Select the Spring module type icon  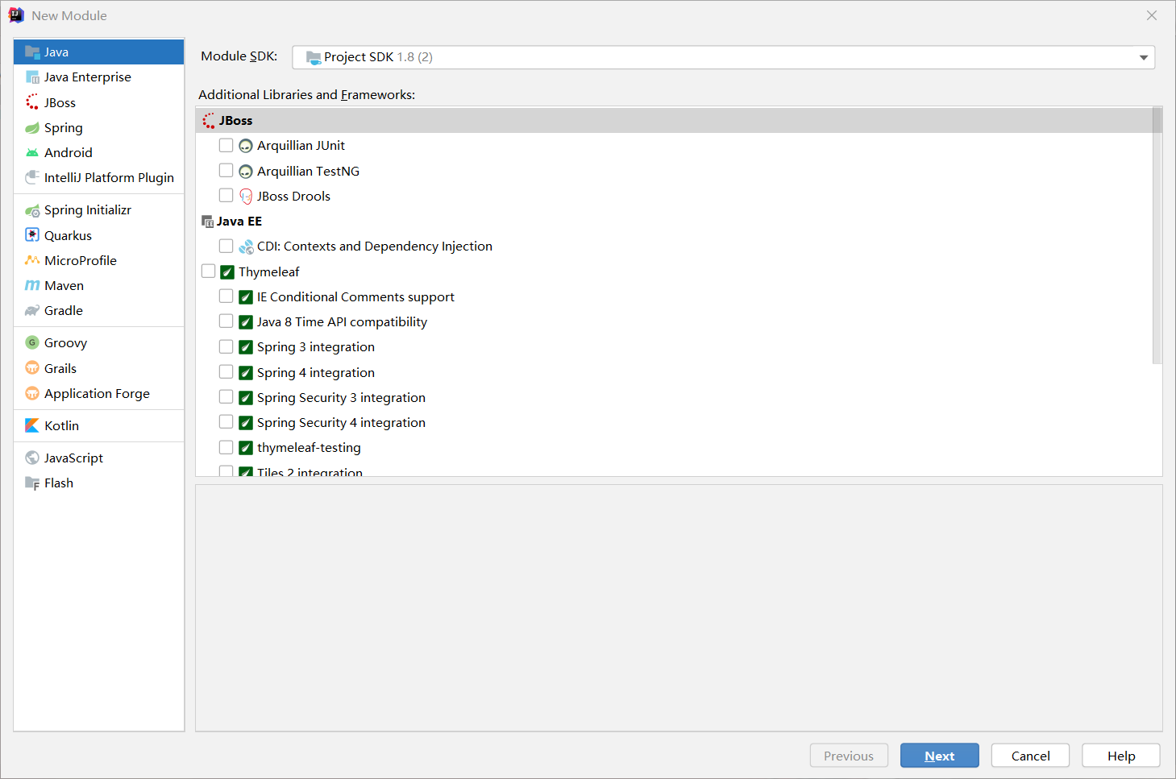32,128
